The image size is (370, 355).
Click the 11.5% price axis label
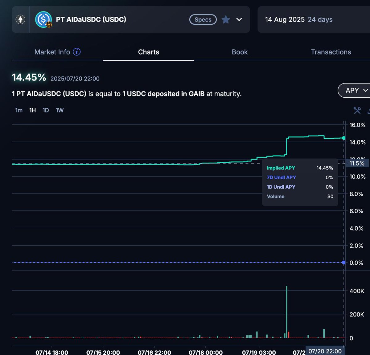[x=357, y=163]
